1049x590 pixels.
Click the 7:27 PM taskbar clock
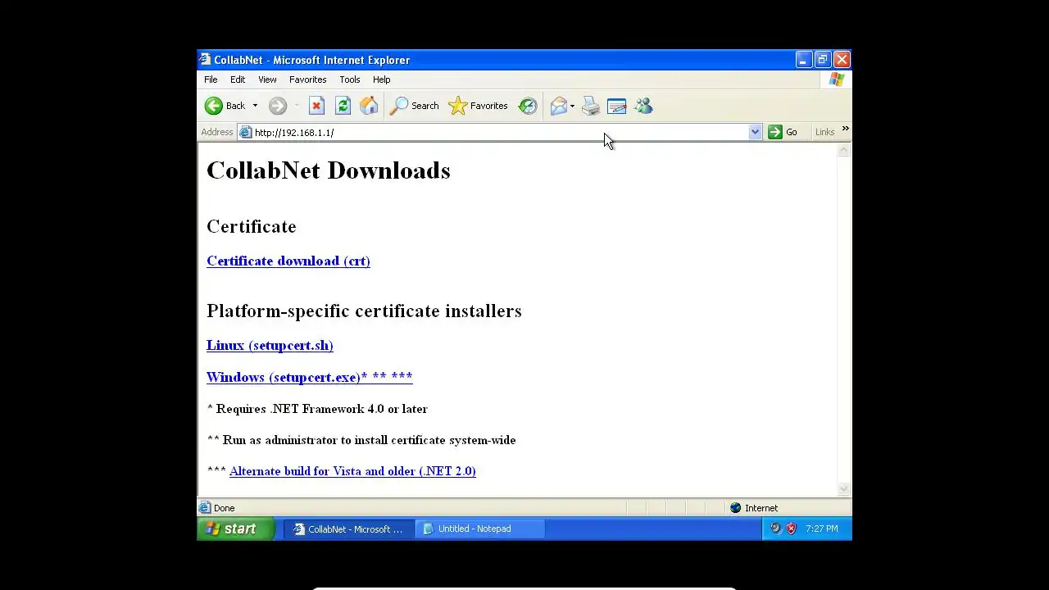pyautogui.click(x=822, y=529)
